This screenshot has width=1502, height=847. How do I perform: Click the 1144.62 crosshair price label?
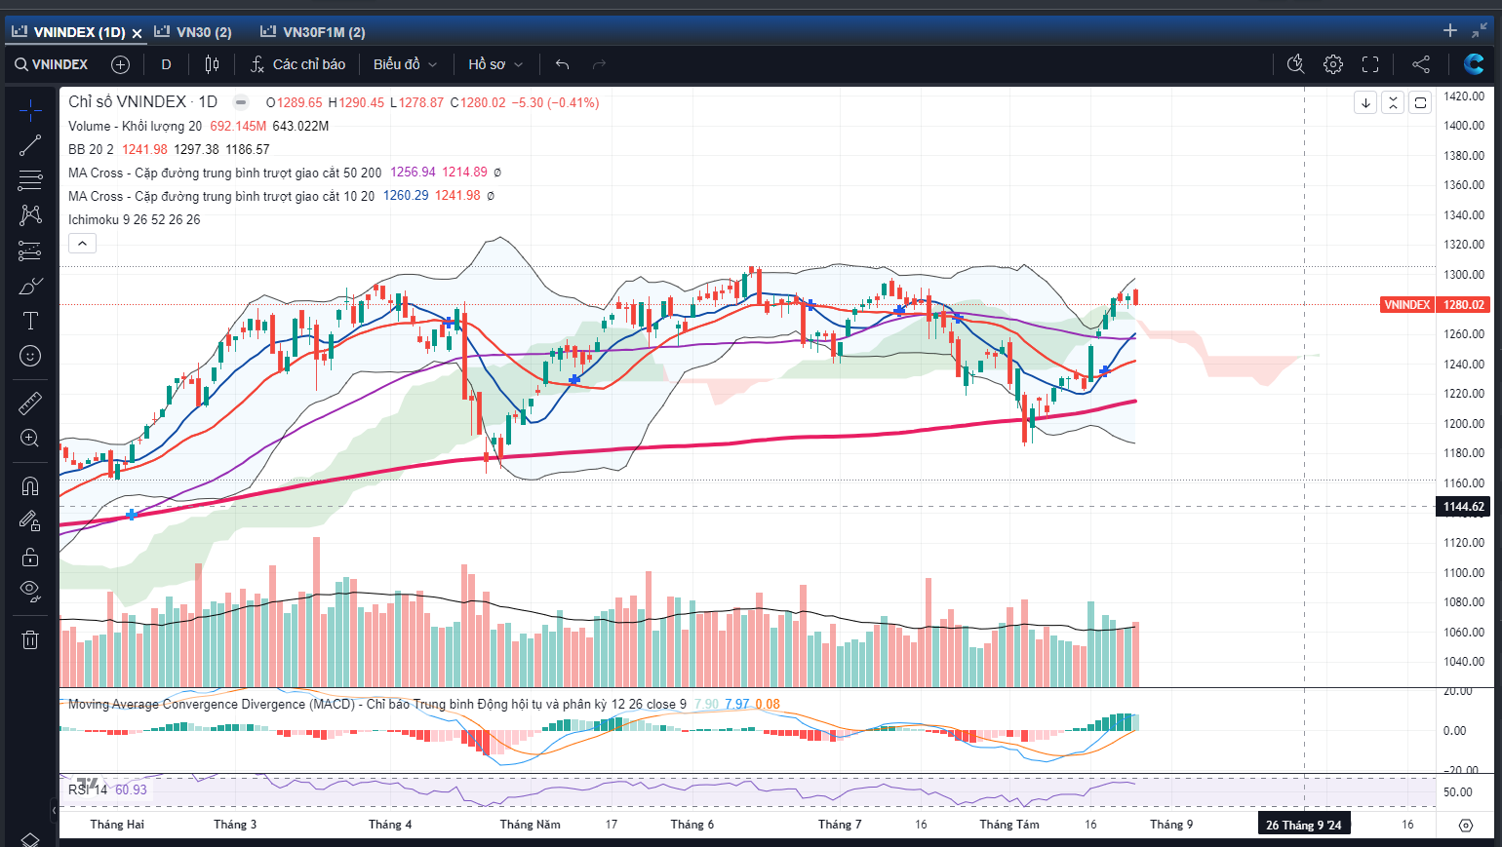(x=1464, y=507)
